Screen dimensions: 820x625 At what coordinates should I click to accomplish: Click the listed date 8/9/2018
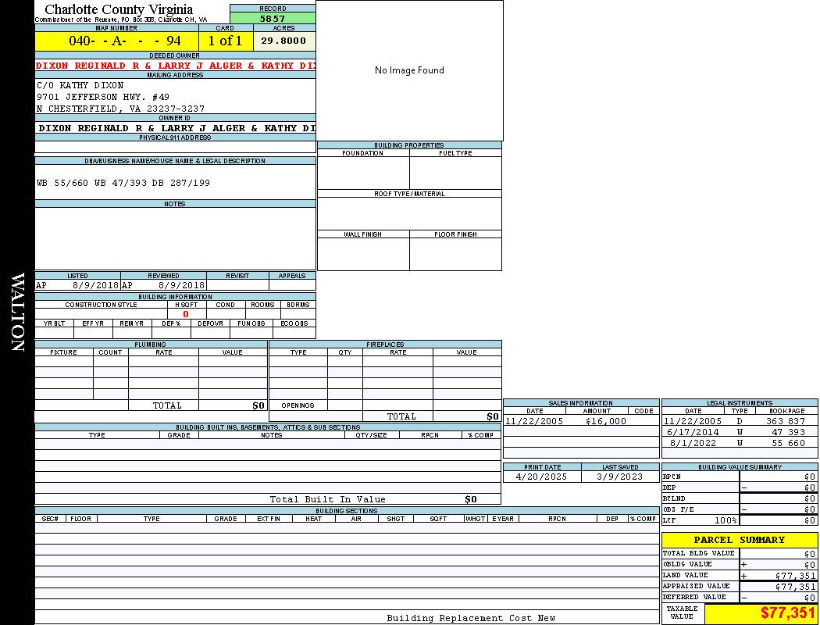point(95,285)
